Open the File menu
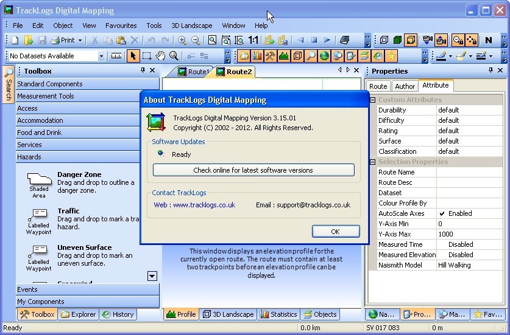This screenshot has width=510, height=335. [18, 26]
